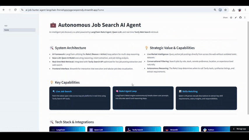The image size is (249, 140).
Task: Click the Python tech badge
Action: pyautogui.click(x=215, y=129)
